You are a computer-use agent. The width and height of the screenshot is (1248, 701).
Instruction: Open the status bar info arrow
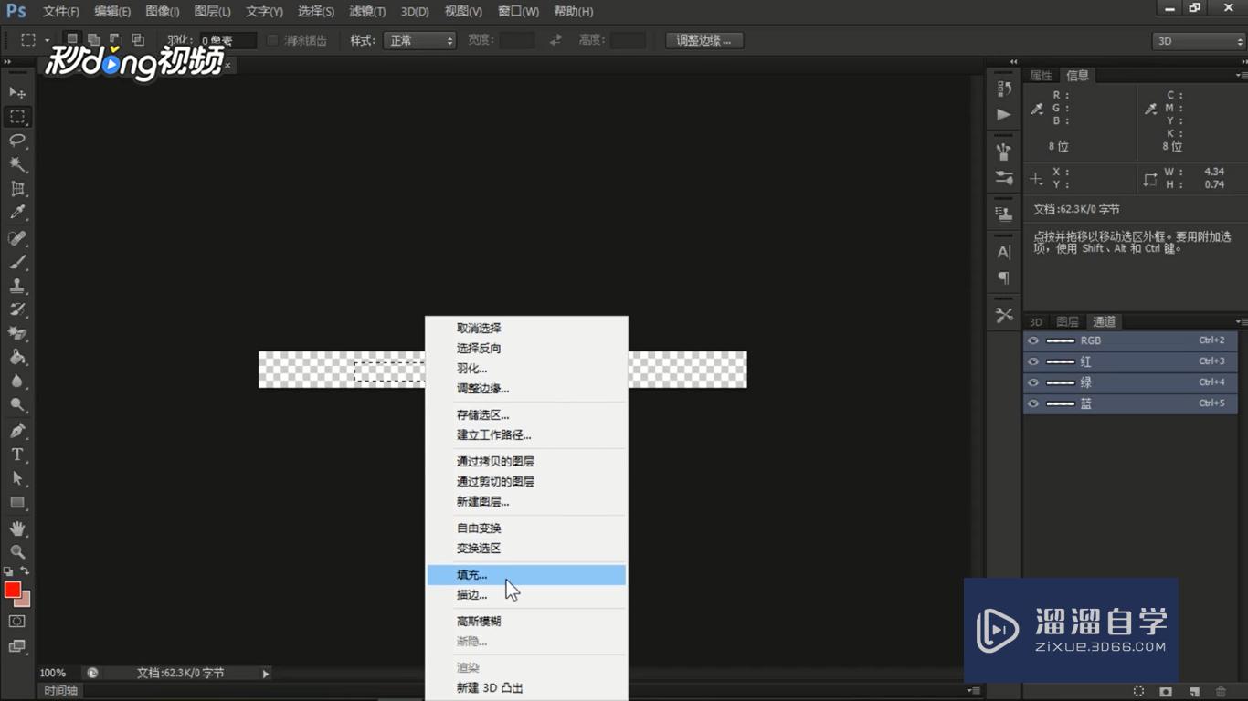[266, 674]
